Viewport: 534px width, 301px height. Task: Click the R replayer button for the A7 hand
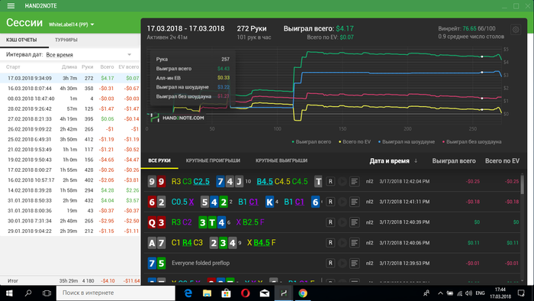click(x=330, y=243)
